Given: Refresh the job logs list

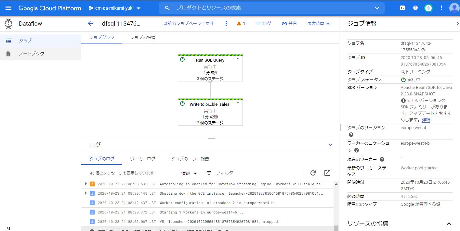Looking at the screenshot, I should 313,173.
